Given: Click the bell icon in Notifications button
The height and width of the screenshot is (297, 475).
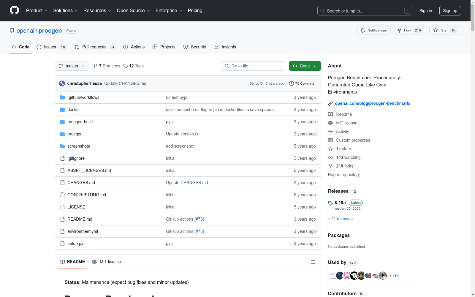Looking at the screenshot, I should click(363, 30).
